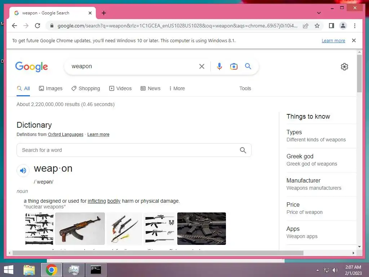This screenshot has width=369, height=277.
Task: Share this page icon in address bar
Action: tap(306, 26)
